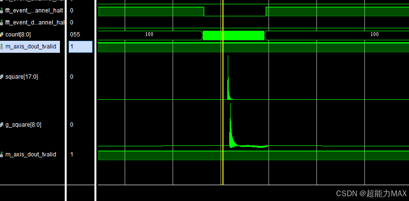Viewport: 409px width, 201px height.
Task: Click the fft_event_...annel_halt wire icon
Action: click(x=2, y=11)
